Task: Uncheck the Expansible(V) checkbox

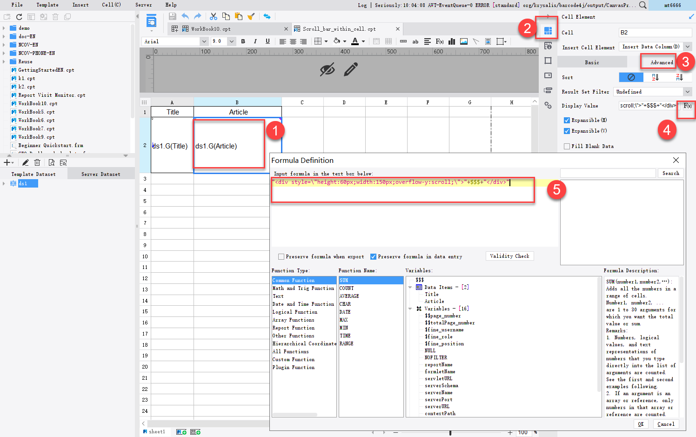Action: click(567, 131)
